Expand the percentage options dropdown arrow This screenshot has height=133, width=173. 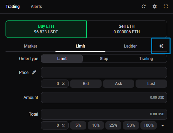163,125
